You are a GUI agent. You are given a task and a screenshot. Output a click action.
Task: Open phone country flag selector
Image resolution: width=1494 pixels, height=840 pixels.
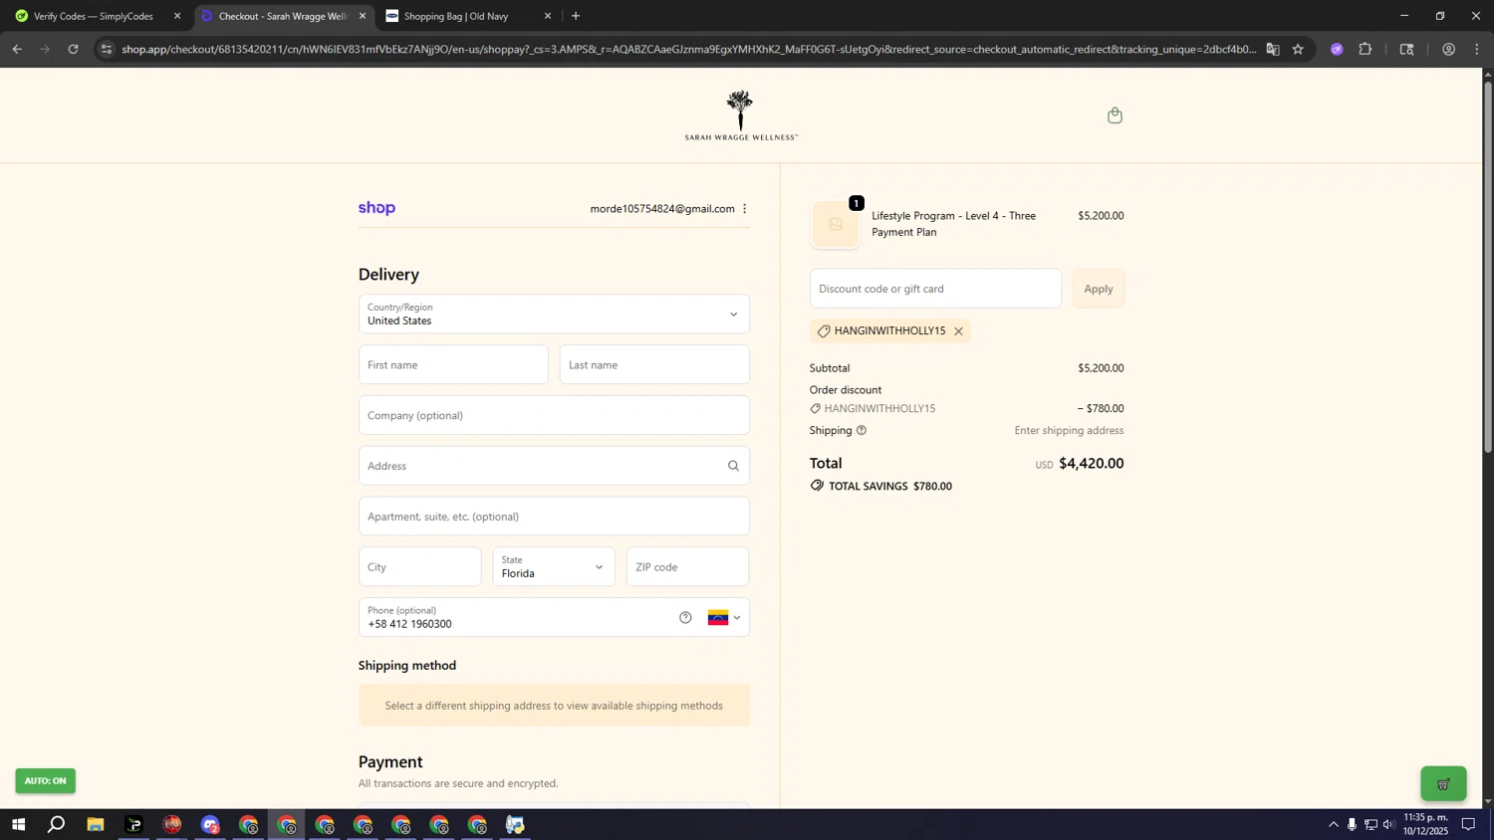pyautogui.click(x=724, y=618)
